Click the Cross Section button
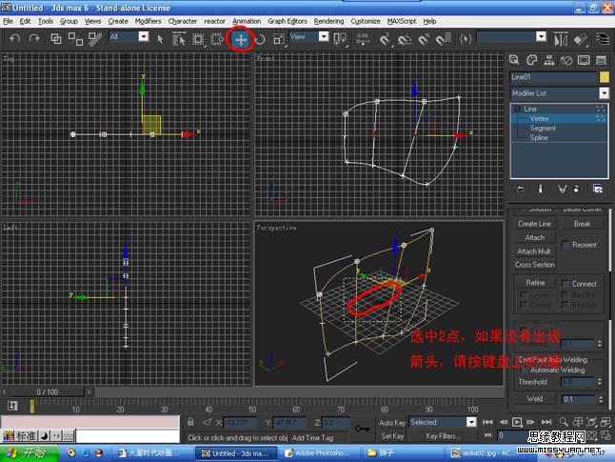Image resolution: width=615 pixels, height=462 pixels. point(535,265)
